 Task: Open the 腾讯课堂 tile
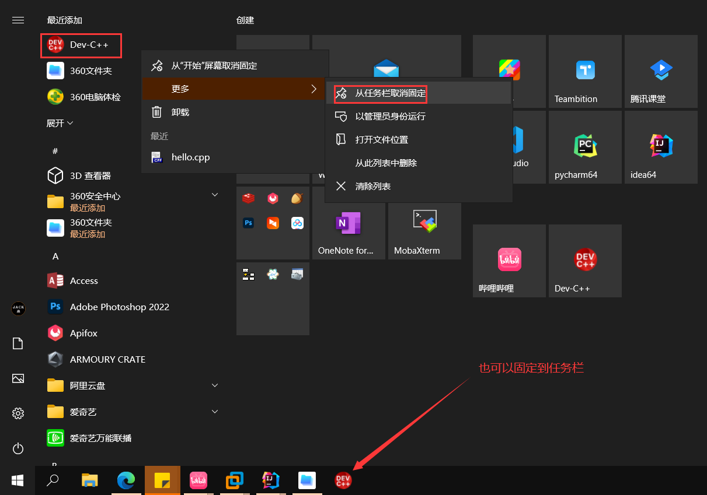coord(661,71)
